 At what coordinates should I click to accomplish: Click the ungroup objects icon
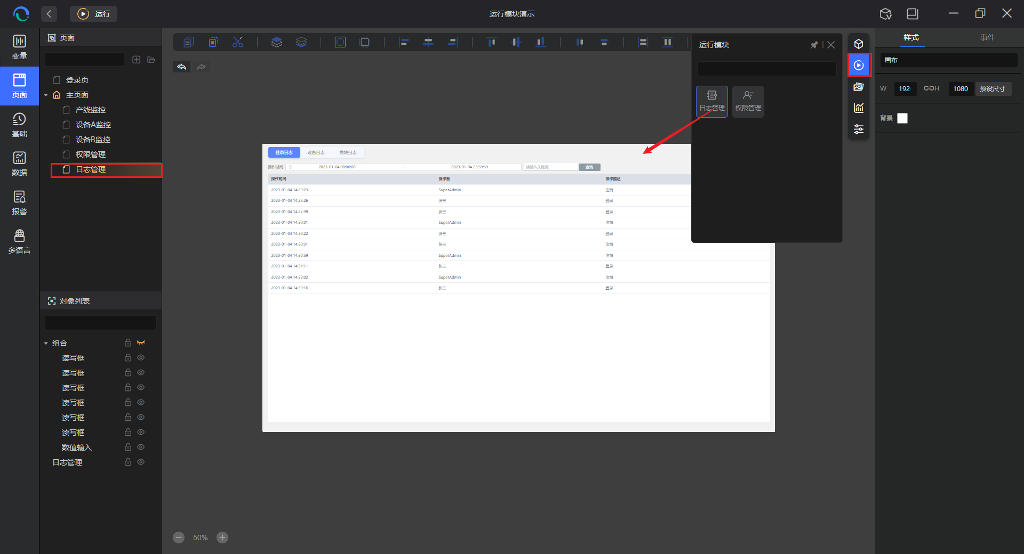(x=365, y=42)
